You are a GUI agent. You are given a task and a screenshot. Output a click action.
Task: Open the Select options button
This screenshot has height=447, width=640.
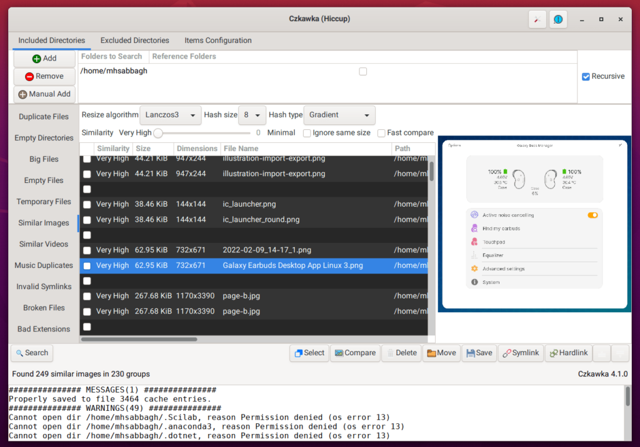click(309, 353)
